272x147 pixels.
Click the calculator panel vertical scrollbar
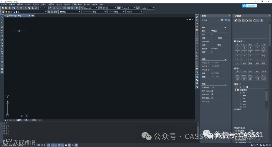click(x=270, y=35)
